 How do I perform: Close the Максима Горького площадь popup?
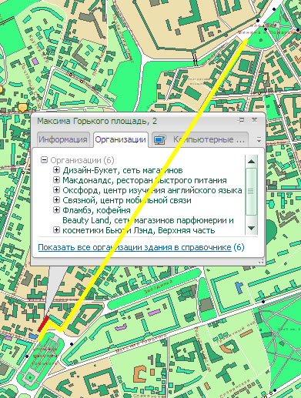coord(254,120)
